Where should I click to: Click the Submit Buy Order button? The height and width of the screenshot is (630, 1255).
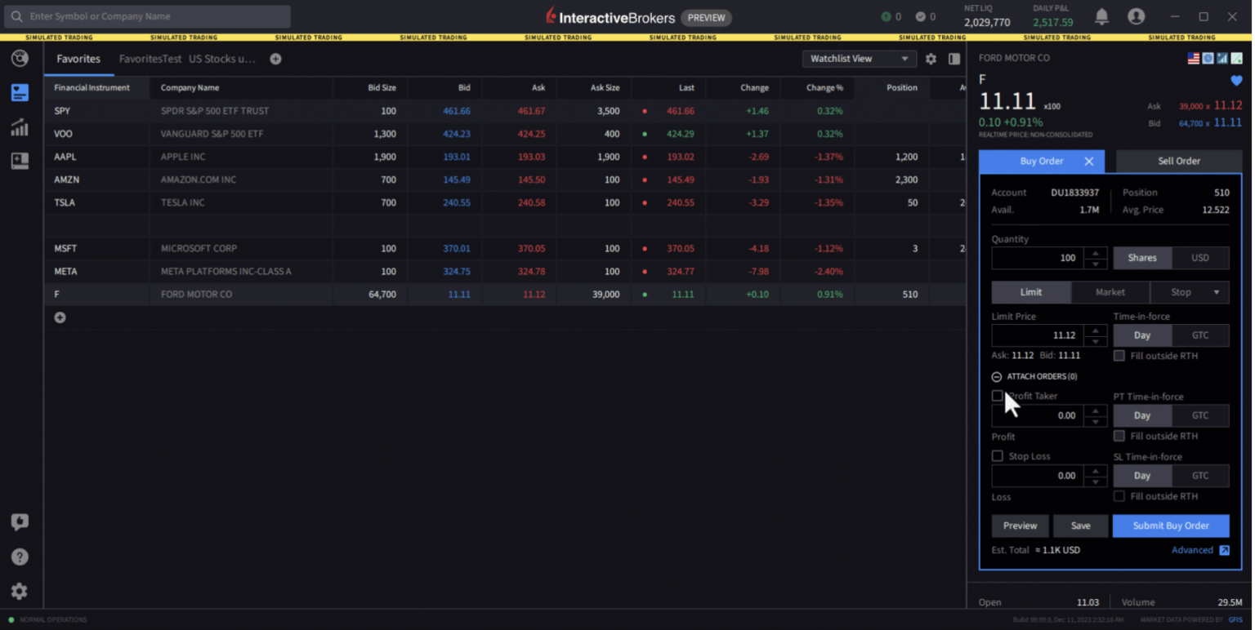point(1170,526)
